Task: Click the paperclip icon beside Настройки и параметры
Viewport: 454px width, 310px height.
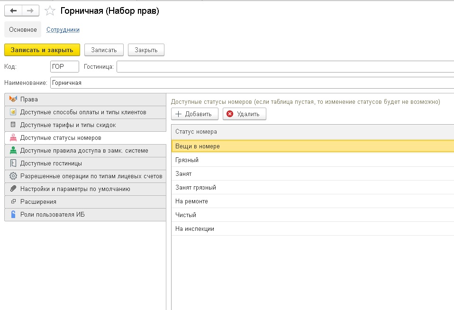Action: pos(13,189)
